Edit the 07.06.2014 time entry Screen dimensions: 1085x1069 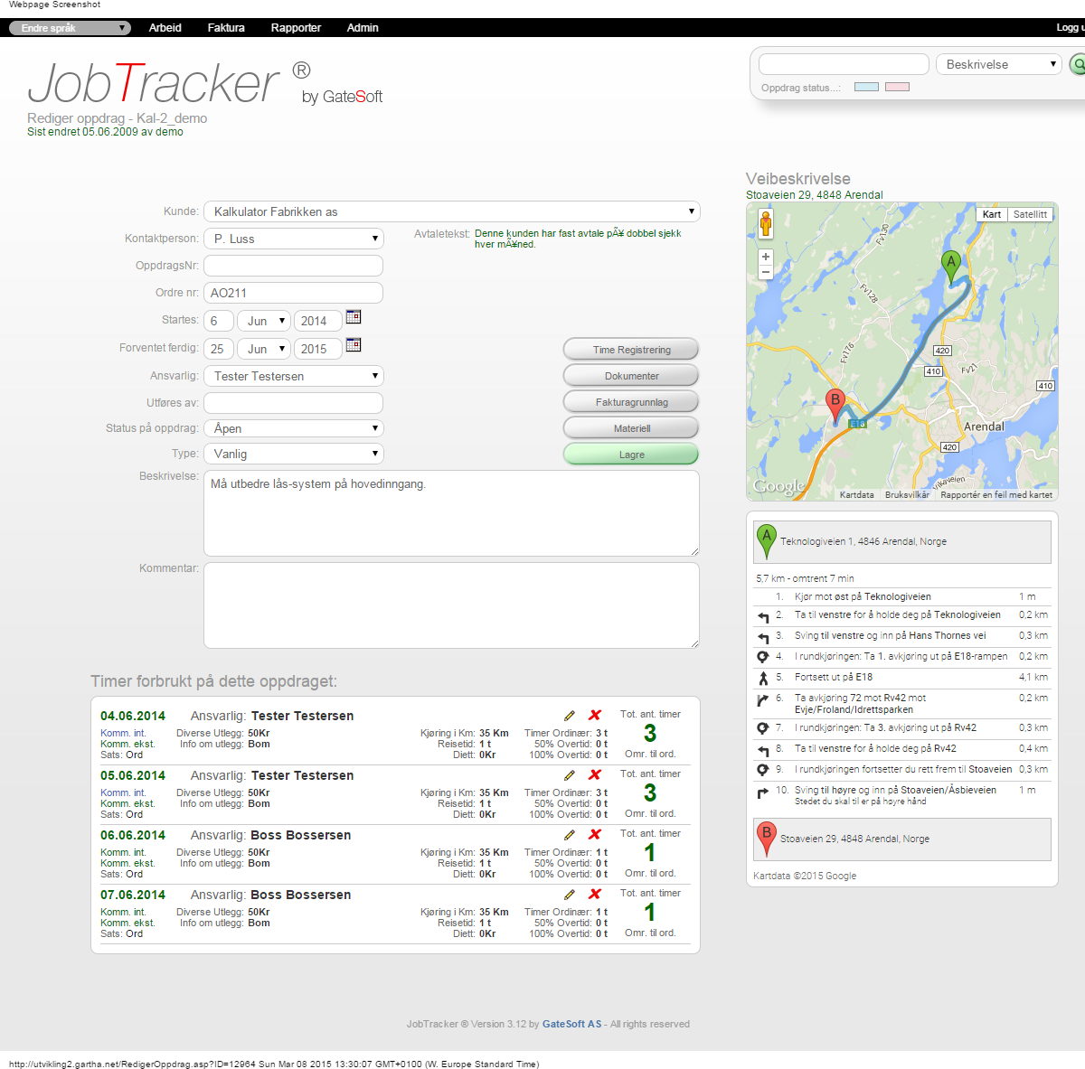[570, 895]
